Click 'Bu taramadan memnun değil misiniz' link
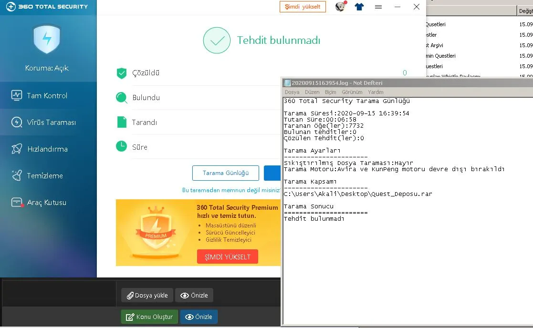This screenshot has width=533, height=328. (x=231, y=190)
